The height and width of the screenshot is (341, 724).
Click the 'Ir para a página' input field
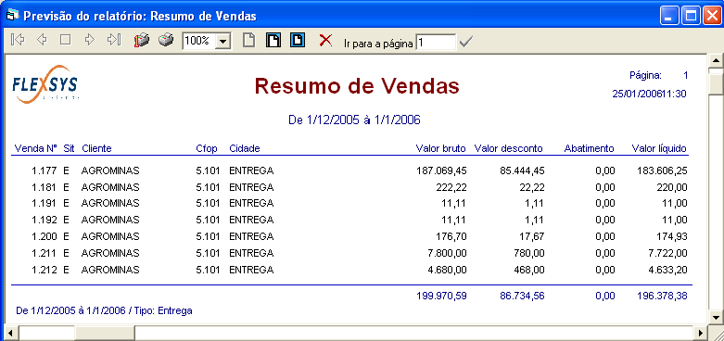pyautogui.click(x=436, y=43)
